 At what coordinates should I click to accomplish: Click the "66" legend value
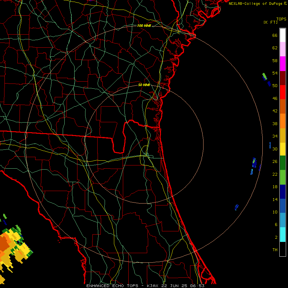(x=275, y=36)
